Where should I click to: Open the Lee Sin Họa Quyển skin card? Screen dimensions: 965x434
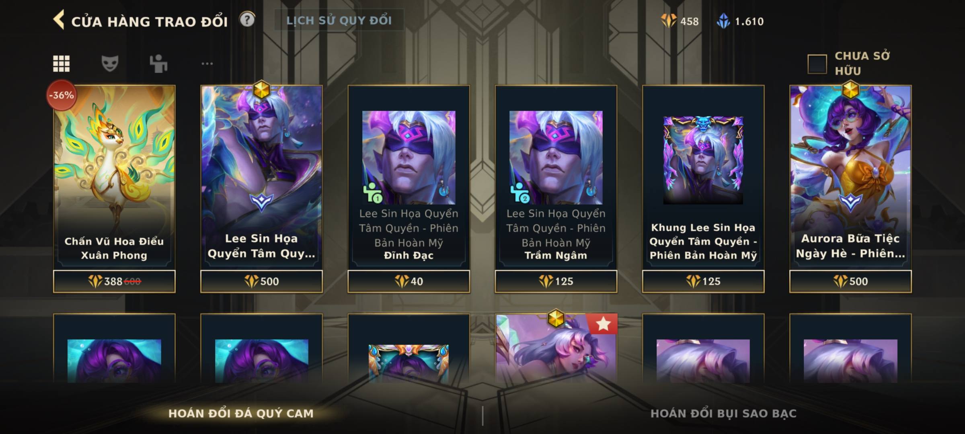tap(261, 177)
